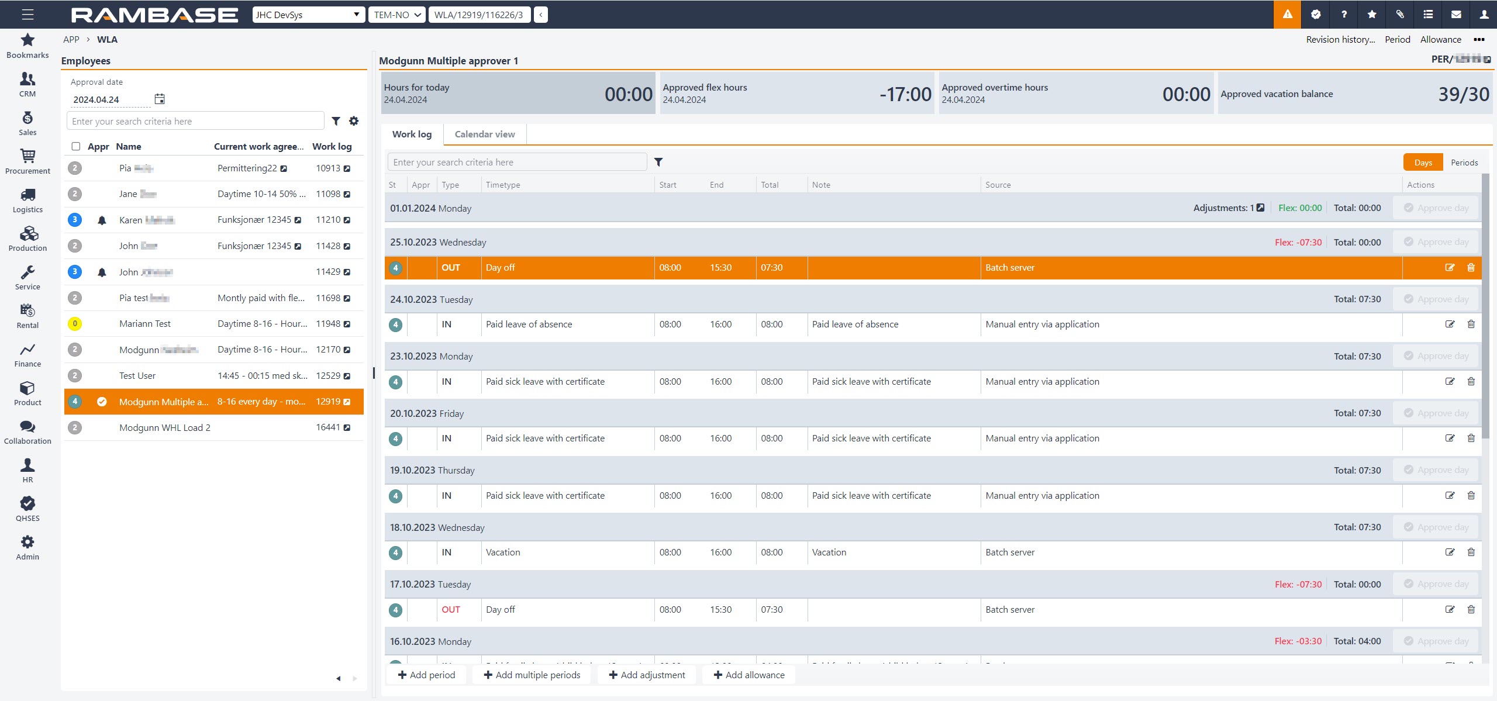The image size is (1497, 701).
Task: Click the calendar icon beside approval date
Action: tap(160, 99)
